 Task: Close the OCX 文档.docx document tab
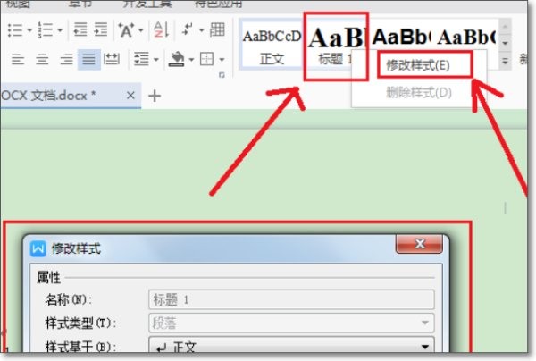coord(130,95)
